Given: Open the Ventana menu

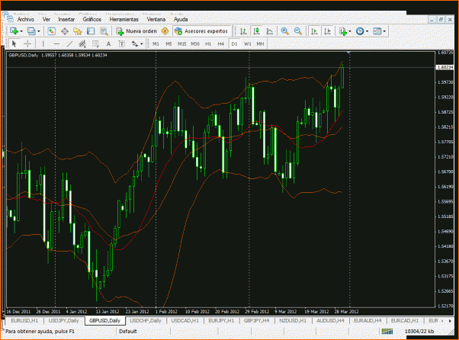Looking at the screenshot, I should tap(156, 19).
